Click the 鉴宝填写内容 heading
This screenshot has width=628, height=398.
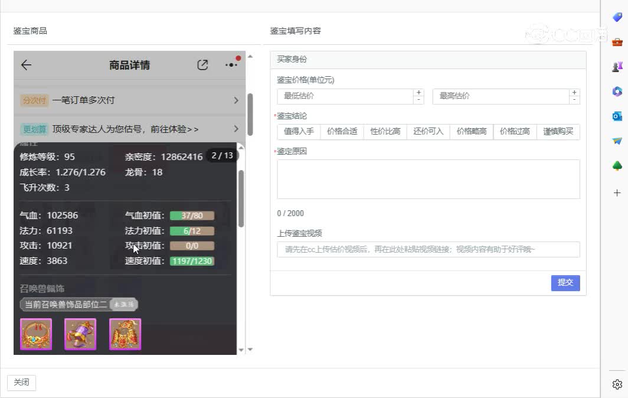pyautogui.click(x=296, y=31)
